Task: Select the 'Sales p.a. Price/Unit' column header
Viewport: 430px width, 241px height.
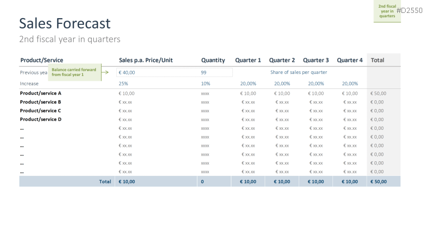Action: click(146, 60)
